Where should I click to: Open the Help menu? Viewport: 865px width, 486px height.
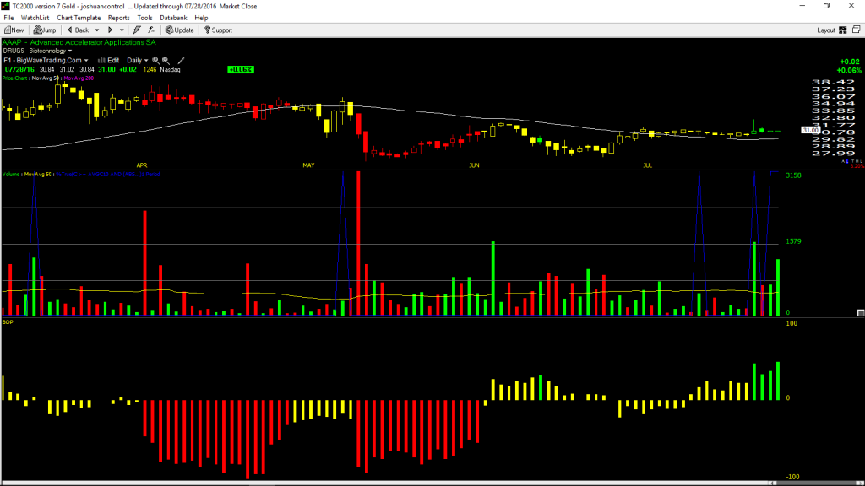(x=201, y=18)
